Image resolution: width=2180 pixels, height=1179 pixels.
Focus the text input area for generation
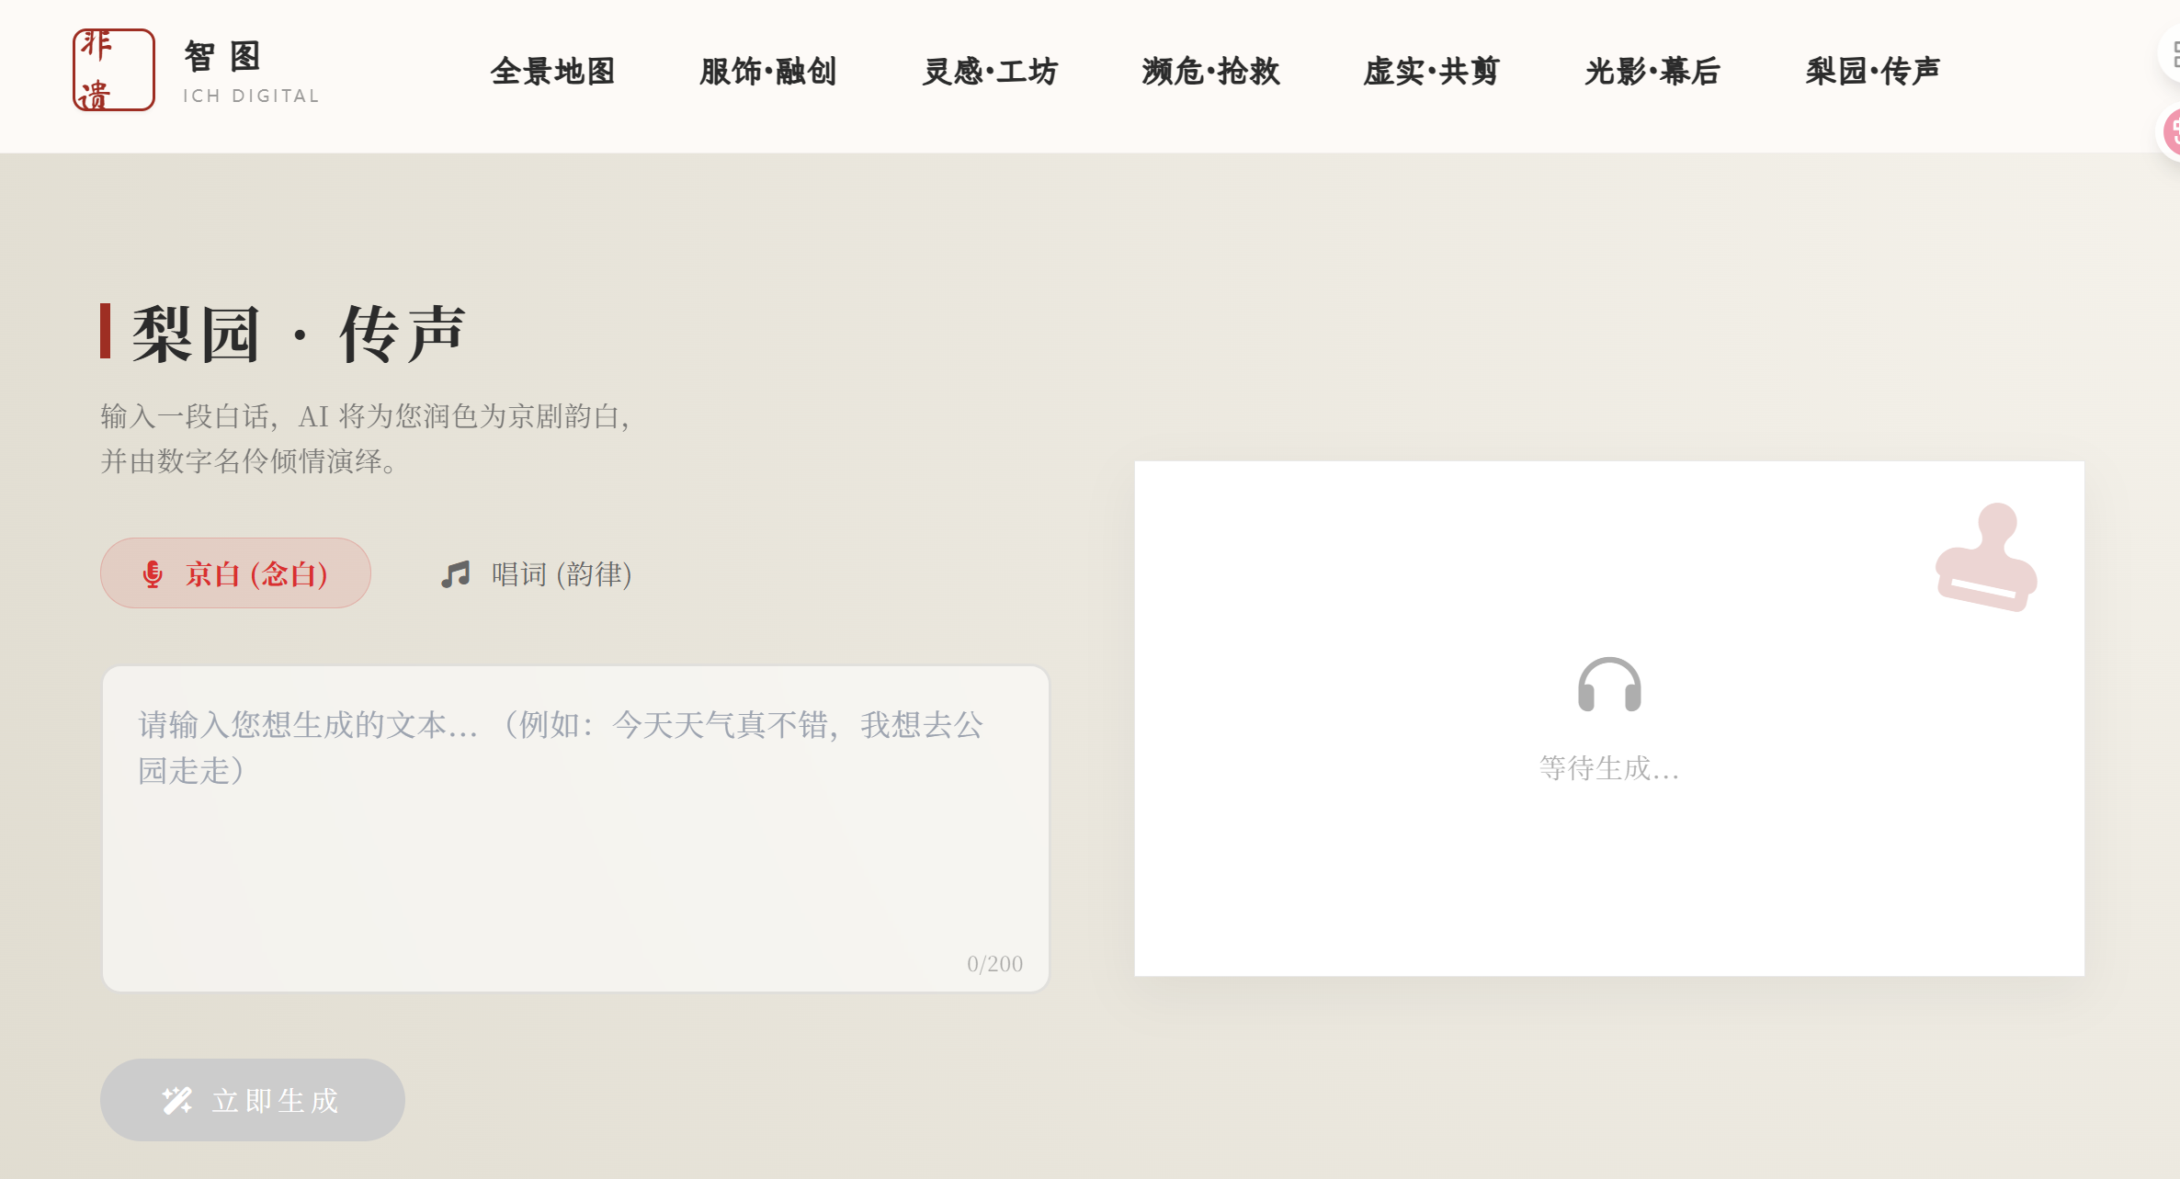(575, 827)
